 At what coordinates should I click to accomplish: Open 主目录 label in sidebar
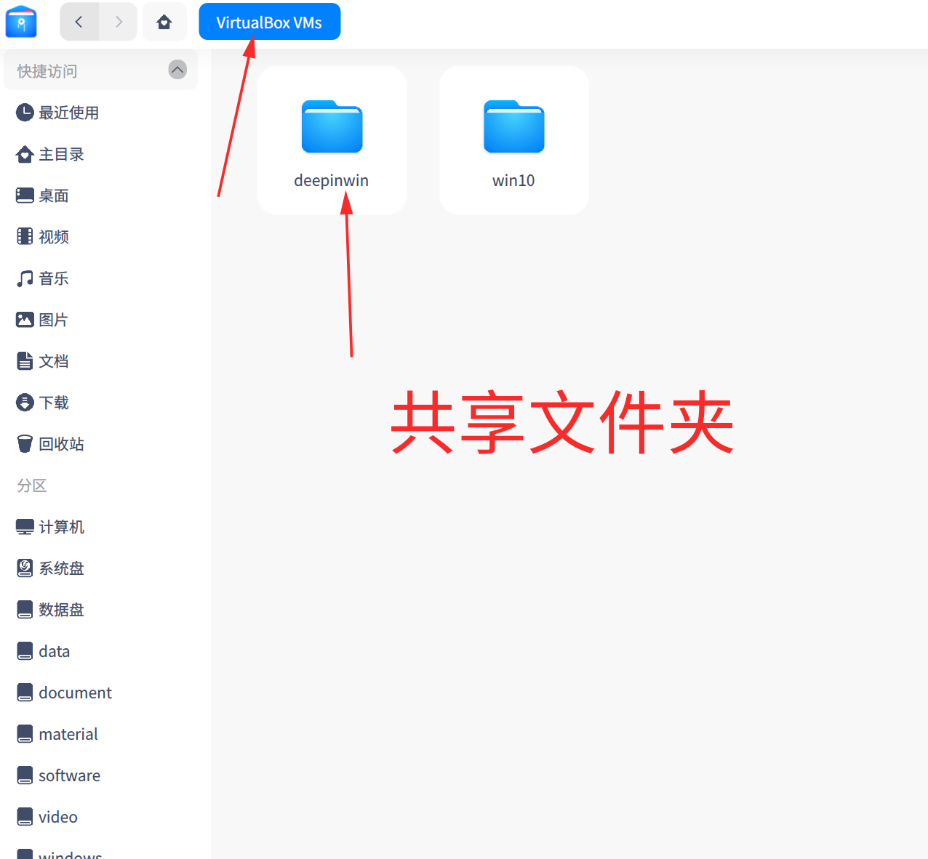[x=62, y=154]
